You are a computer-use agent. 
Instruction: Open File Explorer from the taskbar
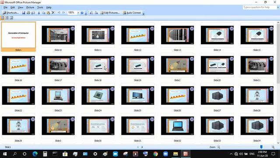[x=175, y=154]
